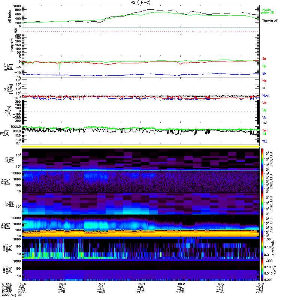Click the 2200 time tick label
Viewport: 281px width, 300px height.
coord(259,292)
